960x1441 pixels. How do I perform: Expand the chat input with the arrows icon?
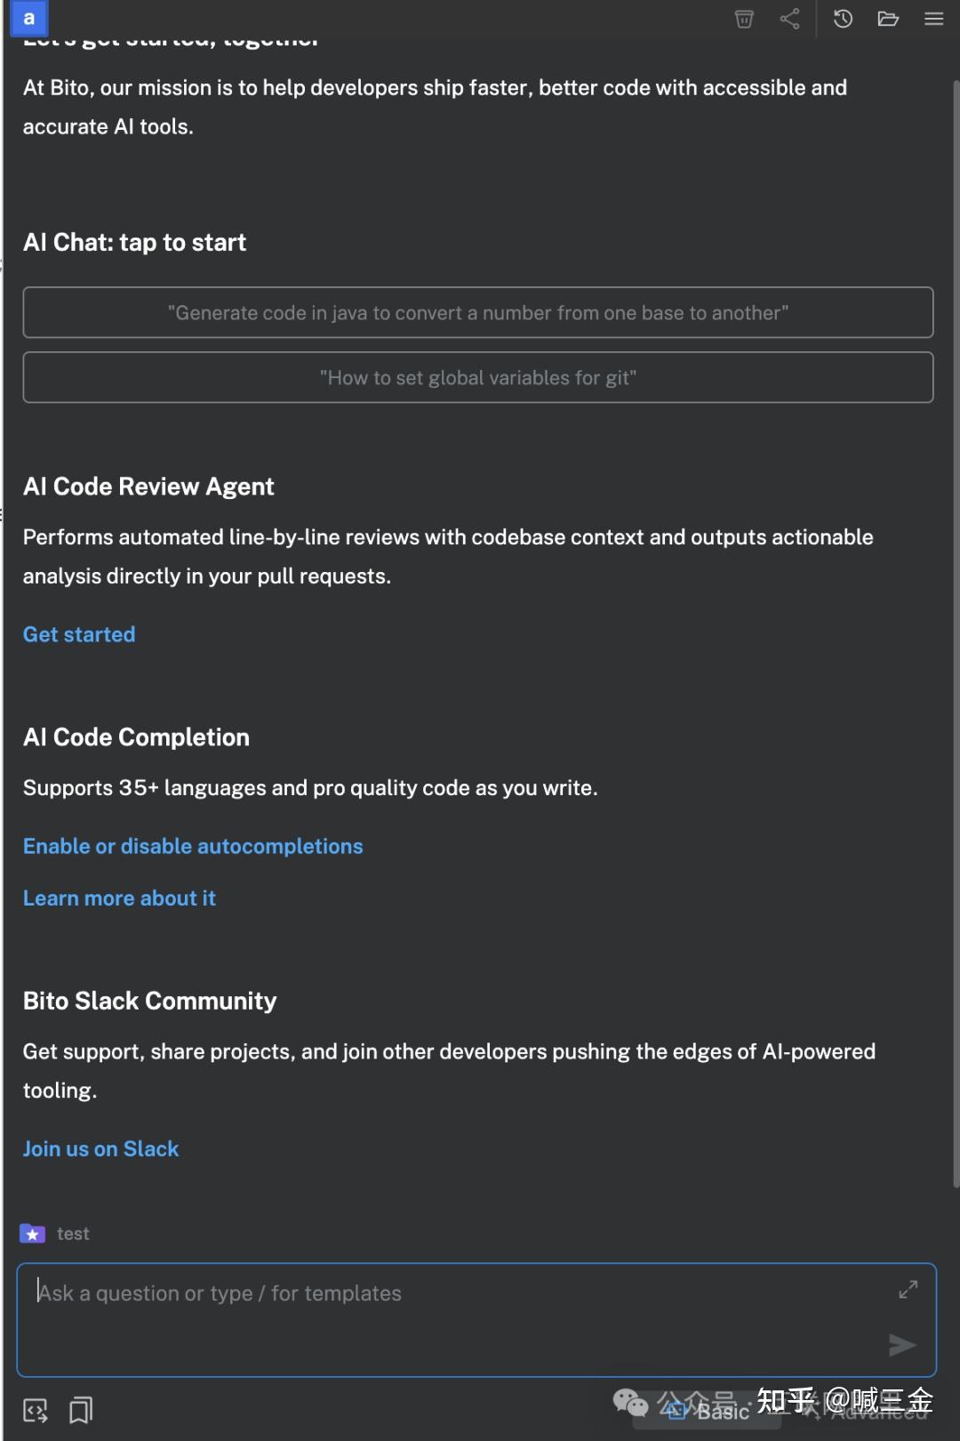pyautogui.click(x=908, y=1290)
